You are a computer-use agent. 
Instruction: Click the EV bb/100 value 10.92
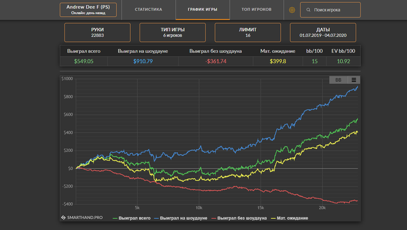coord(344,62)
